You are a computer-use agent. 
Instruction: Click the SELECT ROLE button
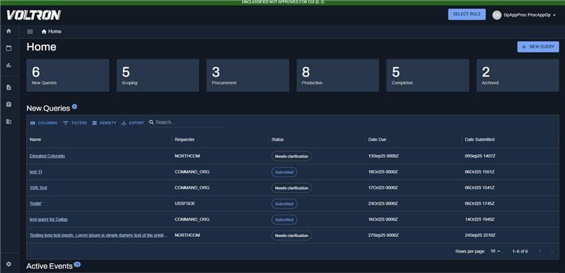pyautogui.click(x=467, y=14)
